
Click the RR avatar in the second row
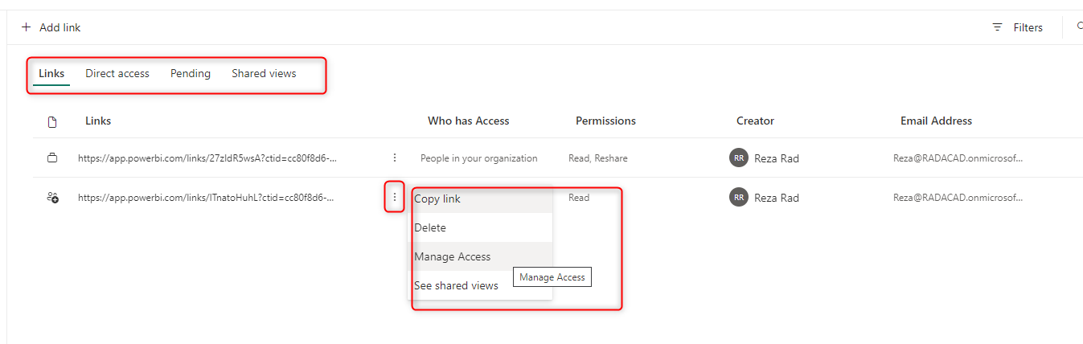(738, 198)
